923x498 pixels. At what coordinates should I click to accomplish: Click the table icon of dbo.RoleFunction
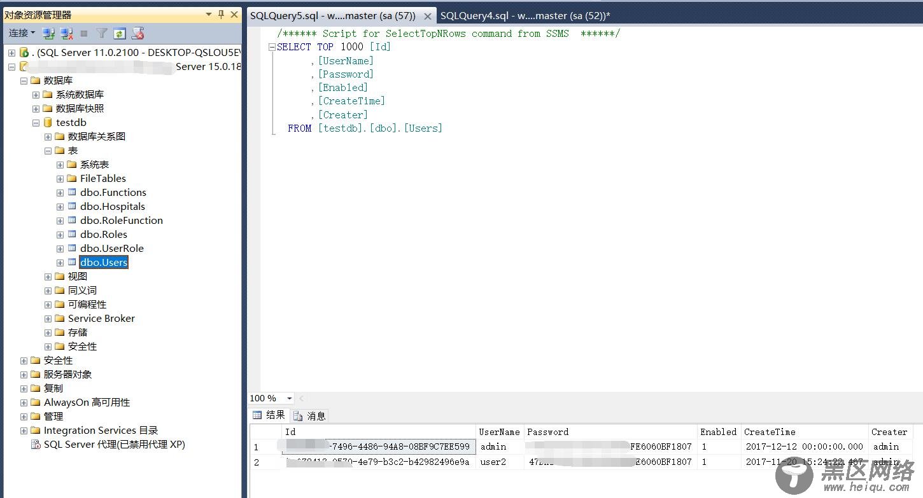(x=72, y=220)
